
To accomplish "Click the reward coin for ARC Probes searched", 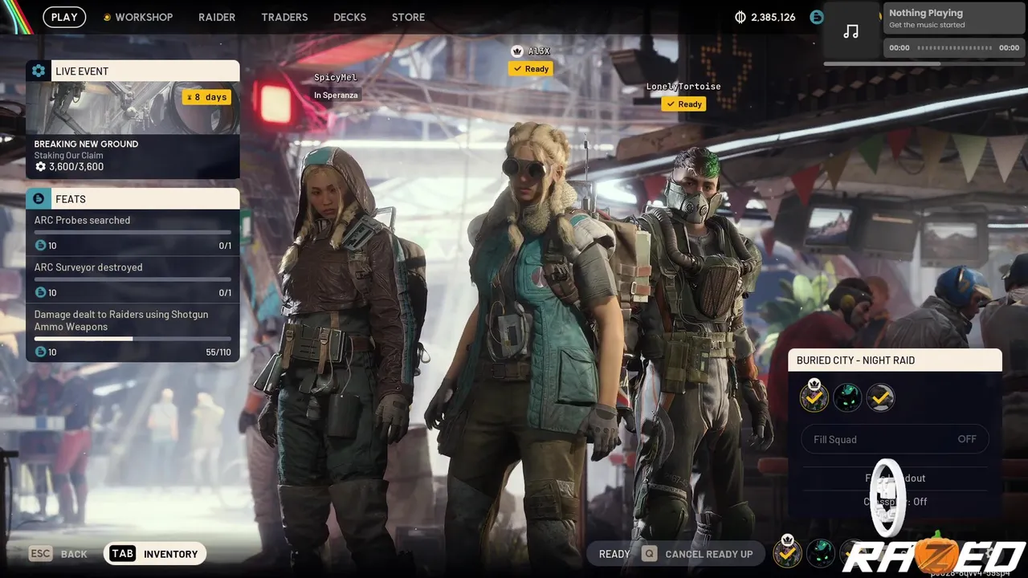I will coord(40,246).
